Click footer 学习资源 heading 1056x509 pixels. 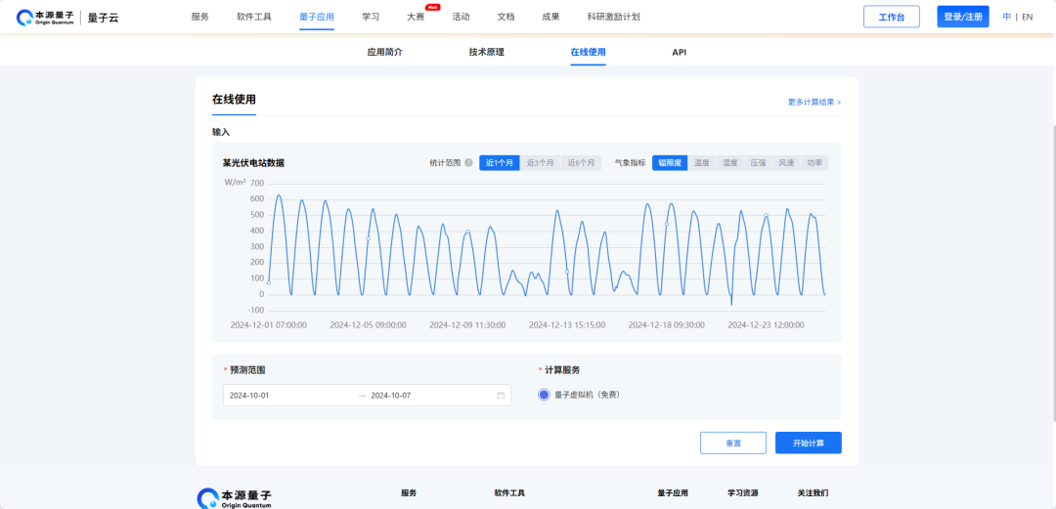tap(743, 493)
